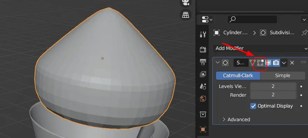Click the modifier name field

pyautogui.click(x=241, y=63)
